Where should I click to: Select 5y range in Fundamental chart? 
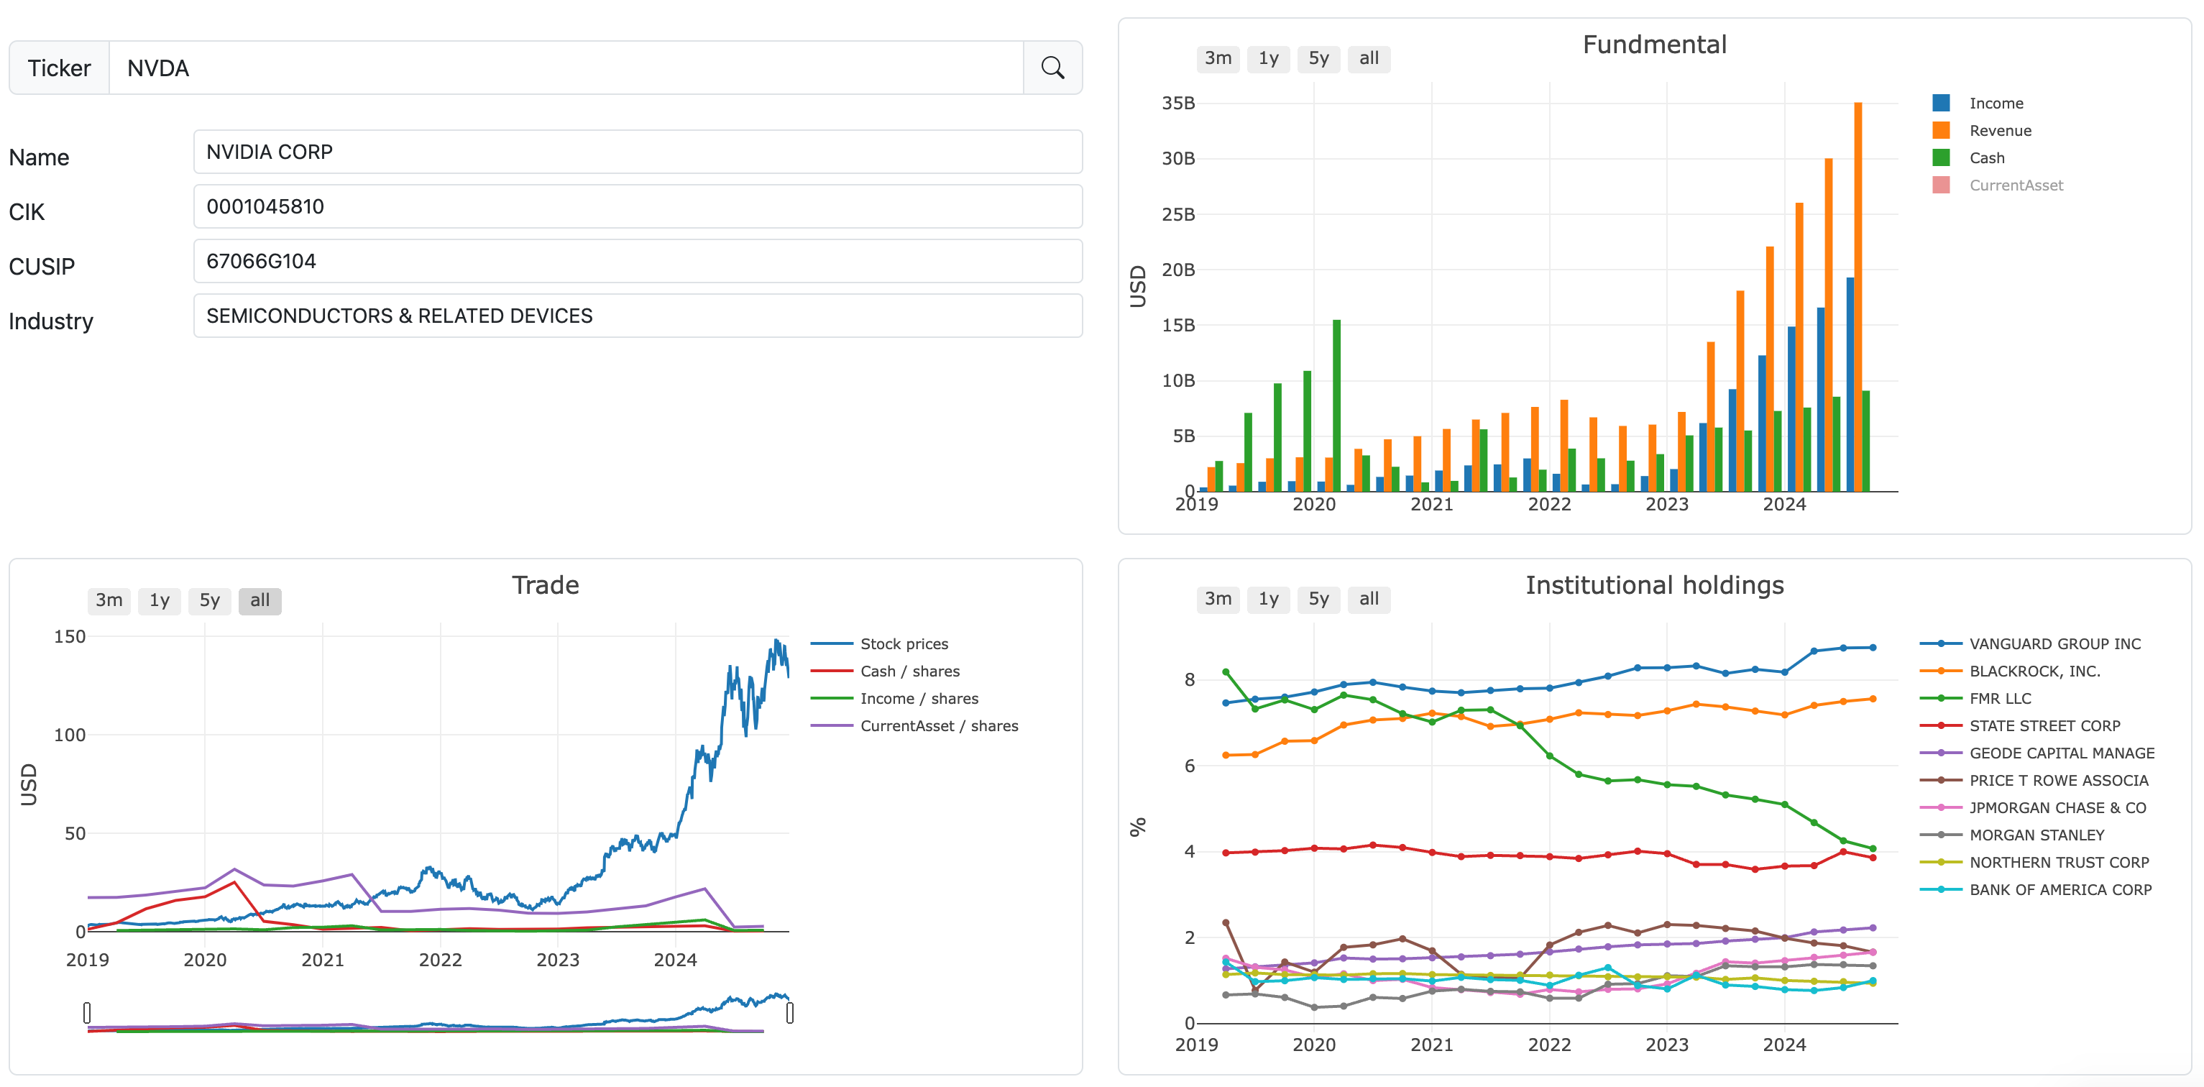point(1318,58)
